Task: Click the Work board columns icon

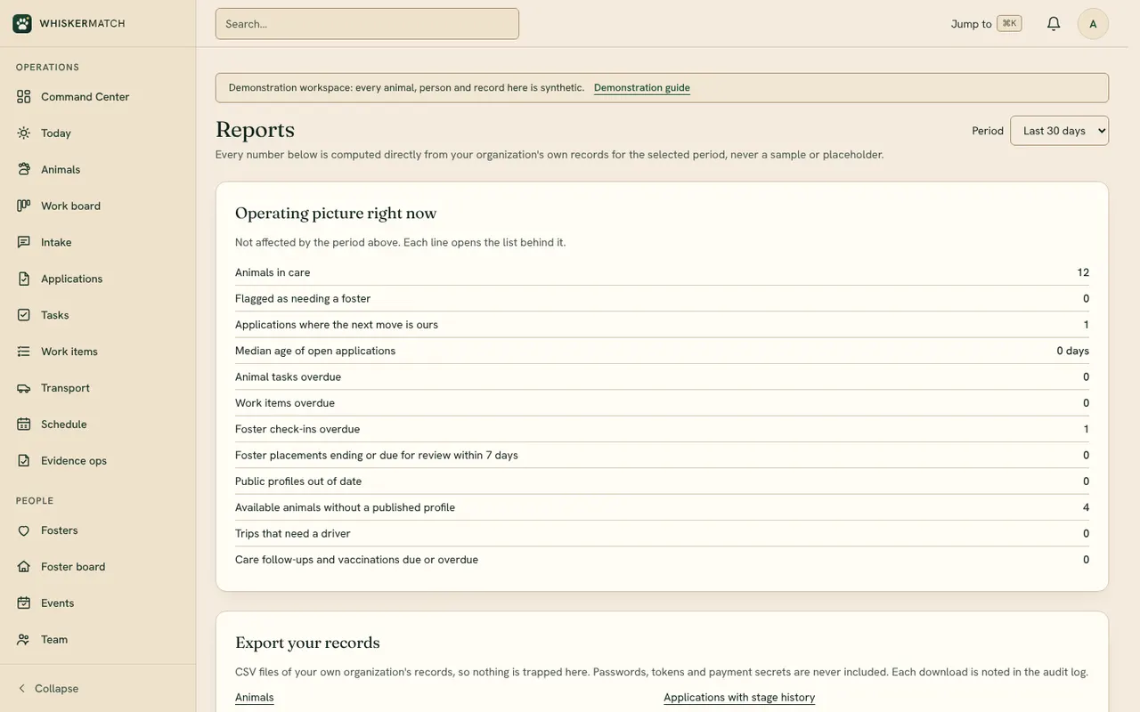Action: click(x=24, y=206)
